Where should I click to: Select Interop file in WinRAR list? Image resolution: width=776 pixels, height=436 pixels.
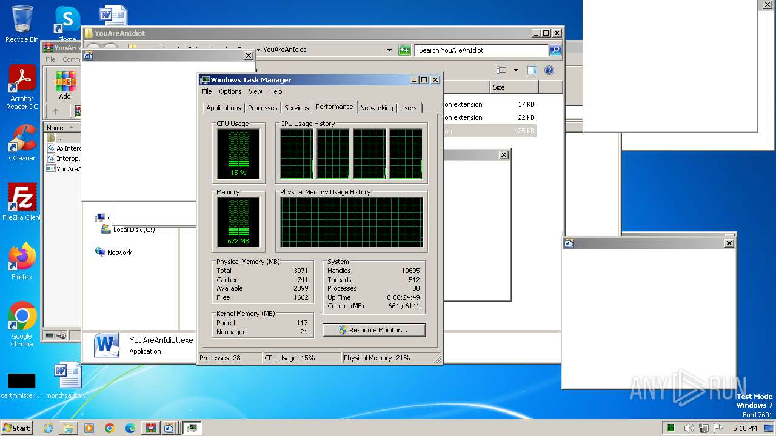pos(64,159)
